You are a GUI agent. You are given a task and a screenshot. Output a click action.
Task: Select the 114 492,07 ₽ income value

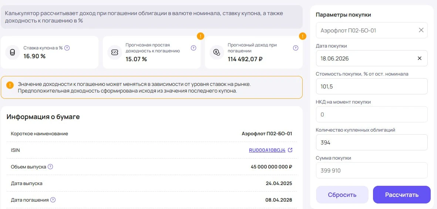click(245, 59)
